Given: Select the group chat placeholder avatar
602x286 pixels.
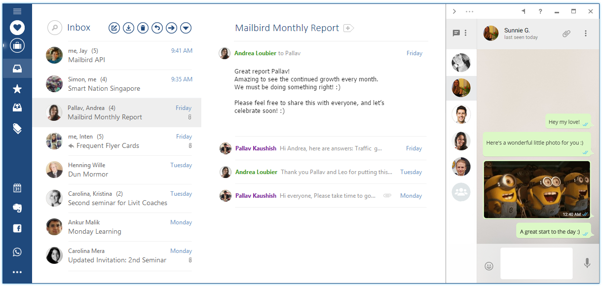Looking at the screenshot, I should pos(461,192).
